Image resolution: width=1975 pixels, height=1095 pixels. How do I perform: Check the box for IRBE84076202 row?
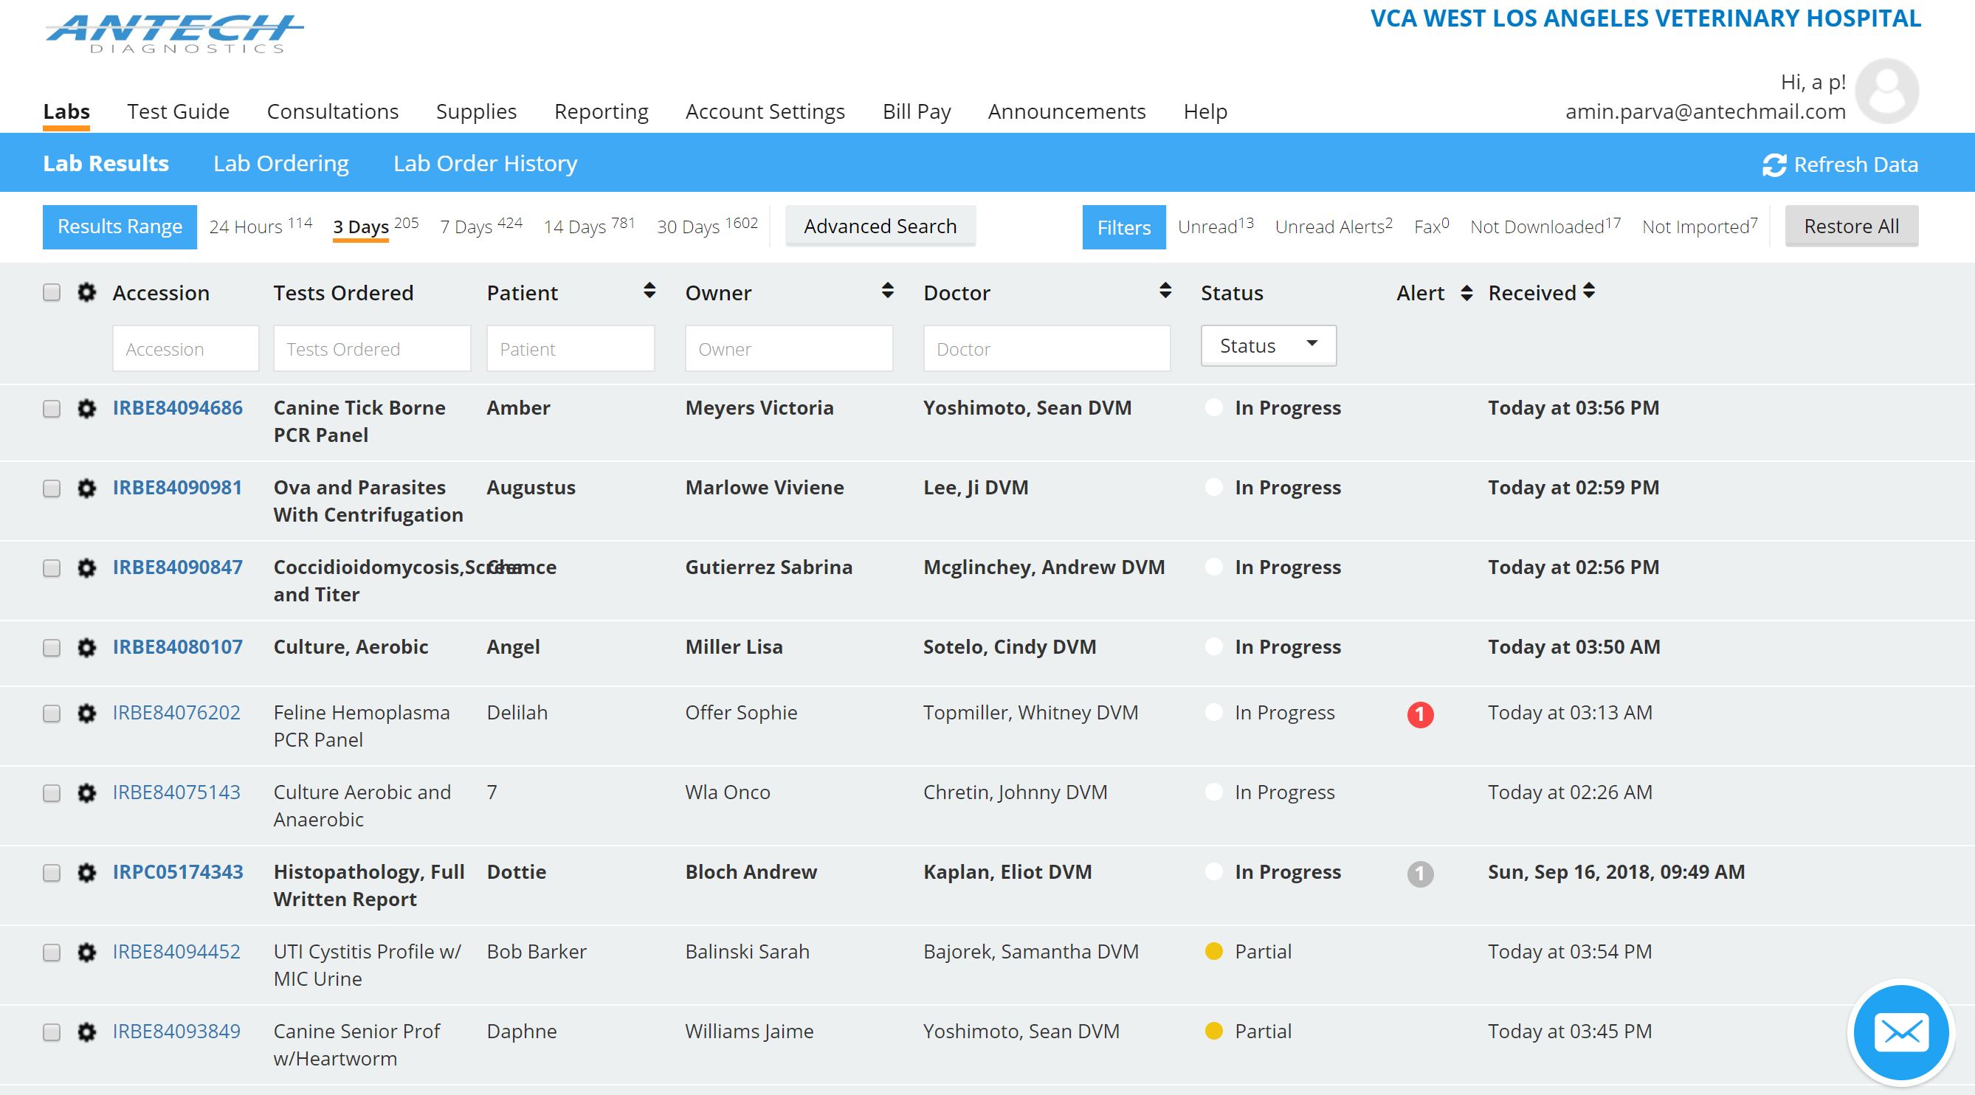pos(52,714)
